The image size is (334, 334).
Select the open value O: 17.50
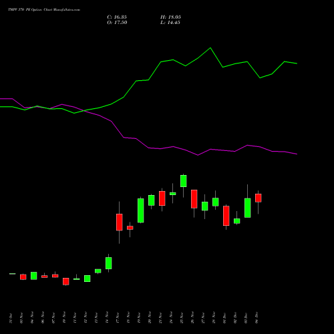tap(117, 23)
